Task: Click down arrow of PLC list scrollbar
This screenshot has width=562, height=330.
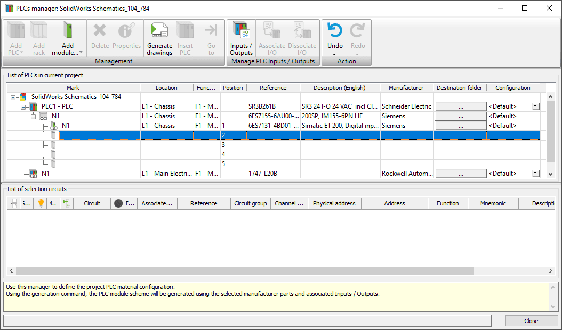Action: [550, 174]
